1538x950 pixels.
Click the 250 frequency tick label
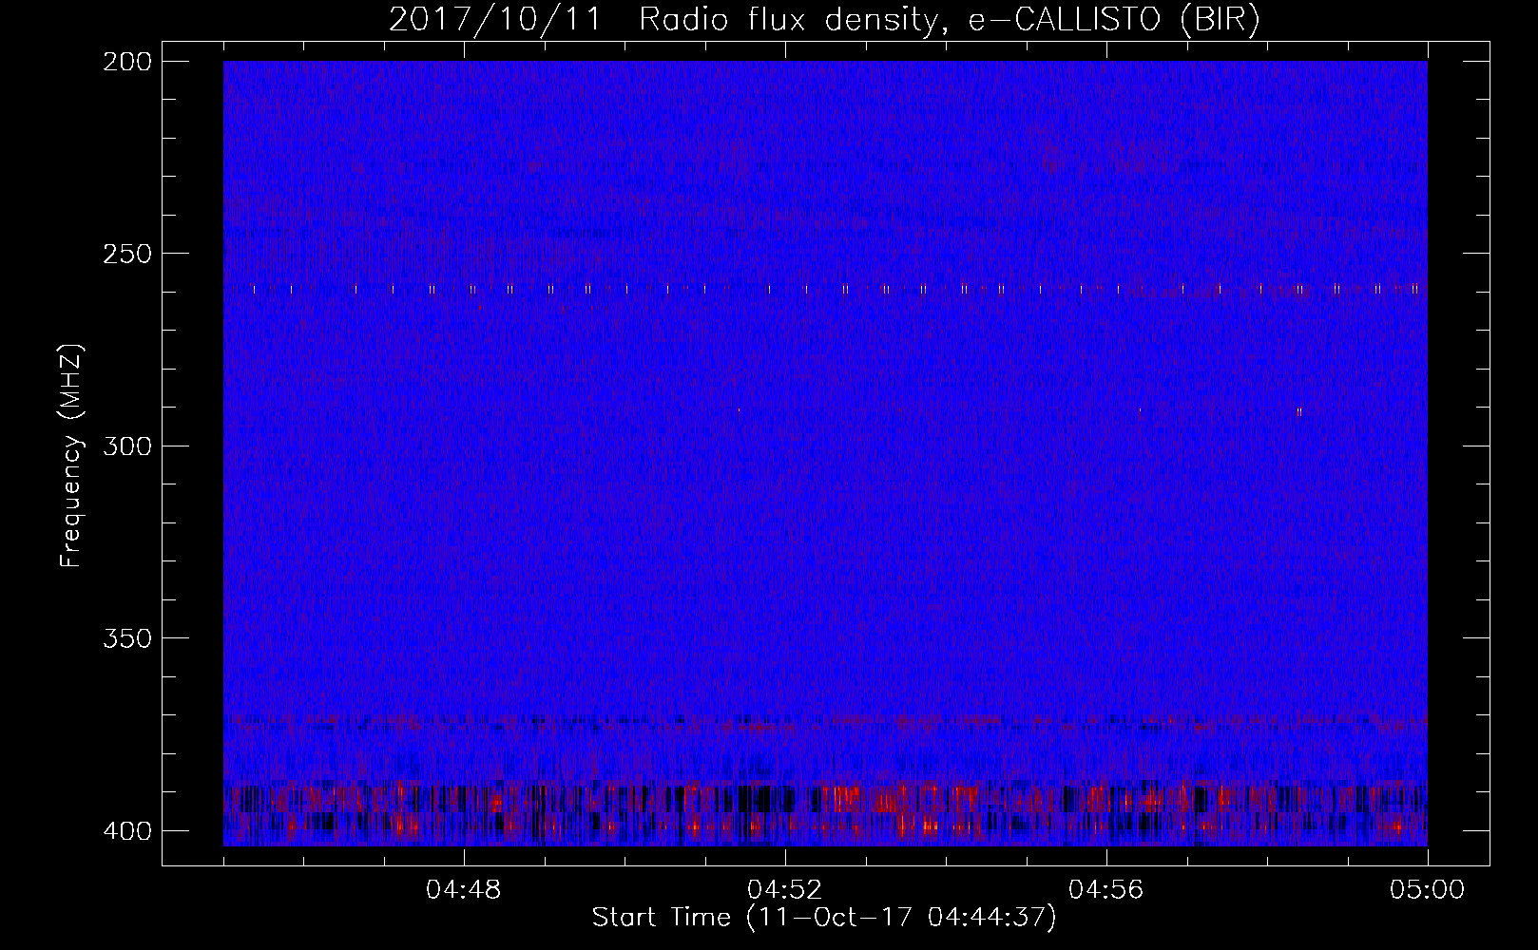(126, 254)
